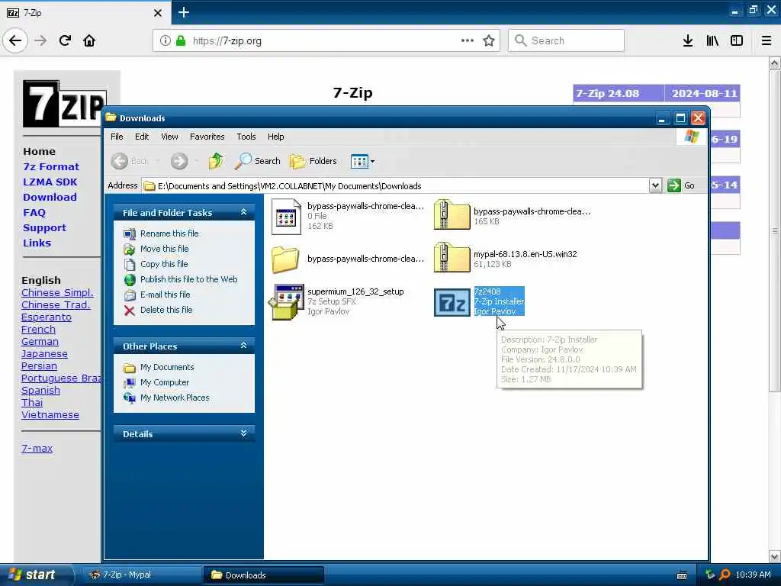Select the bypass-paywalls 165 KB zip icon
Viewport: 781px width, 586px height.
[452, 214]
